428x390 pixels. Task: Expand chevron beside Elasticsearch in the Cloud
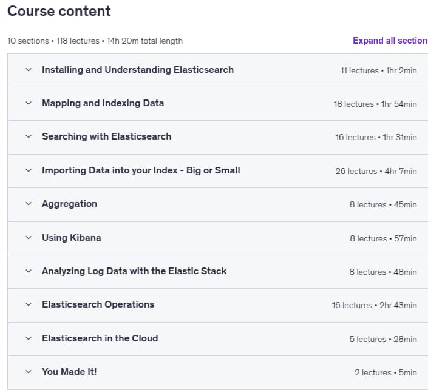(29, 338)
